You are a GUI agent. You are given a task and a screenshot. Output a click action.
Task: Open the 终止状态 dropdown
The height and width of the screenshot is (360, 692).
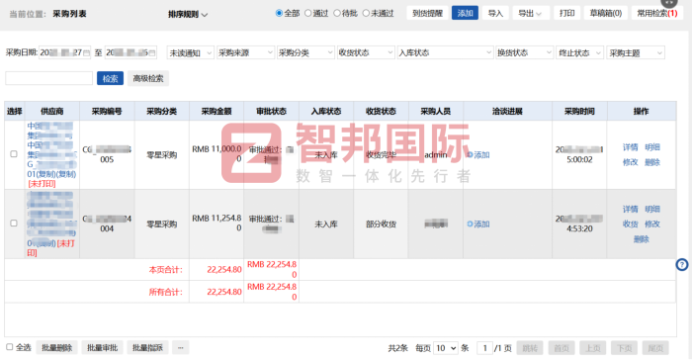579,53
